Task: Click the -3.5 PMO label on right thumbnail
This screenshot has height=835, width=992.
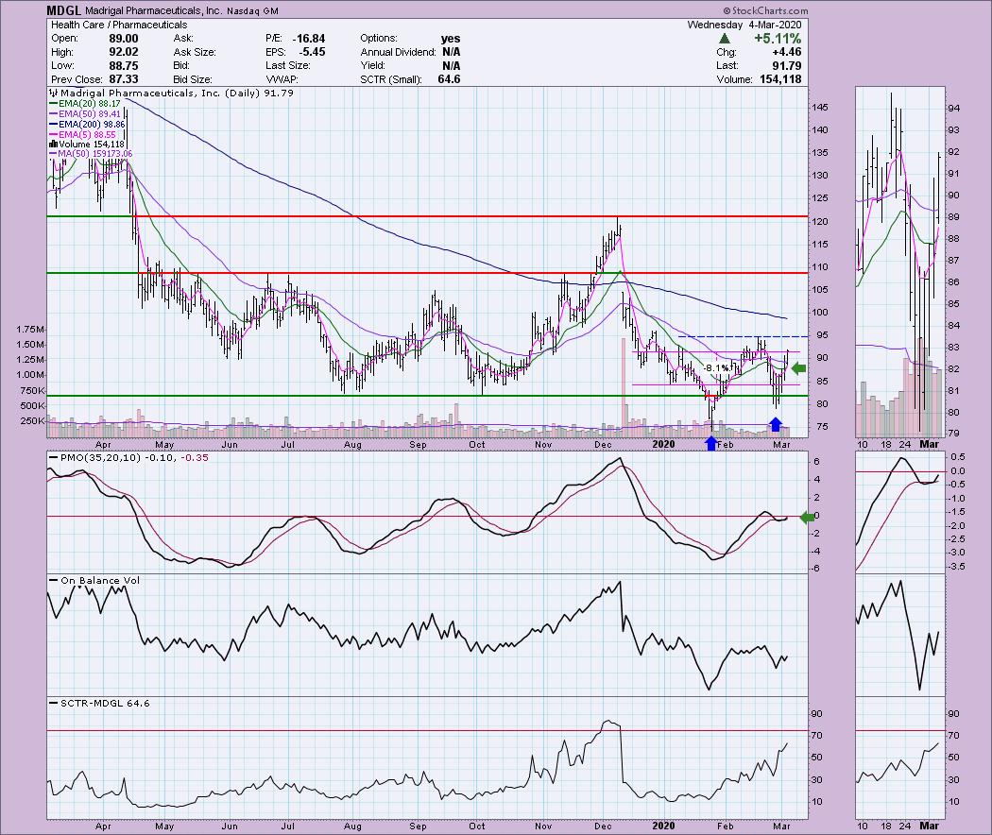Action: click(x=957, y=566)
